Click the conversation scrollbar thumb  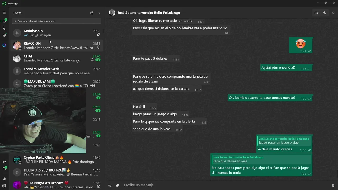(337, 174)
